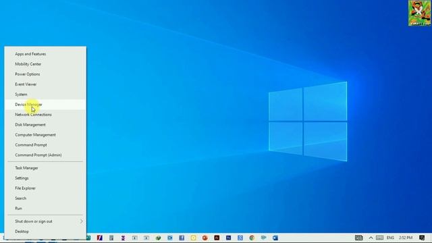Screen dimensions: 432x243
Task: Show hidden tray icons with the chevron
Action: [371, 238]
